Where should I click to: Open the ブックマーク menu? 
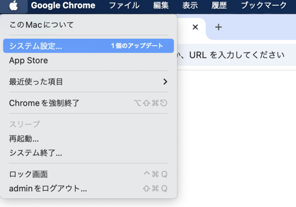pyautogui.click(x=263, y=5)
